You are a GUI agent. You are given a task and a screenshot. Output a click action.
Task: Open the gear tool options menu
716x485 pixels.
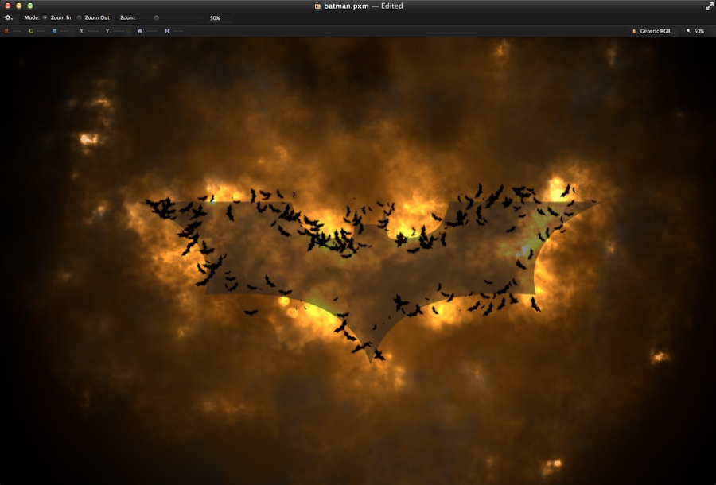(8, 17)
